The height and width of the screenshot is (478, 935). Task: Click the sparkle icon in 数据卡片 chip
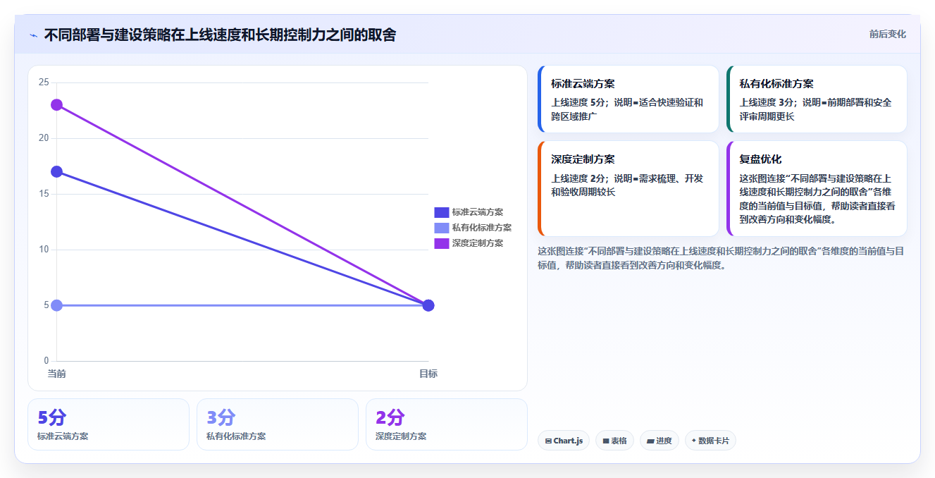point(694,441)
